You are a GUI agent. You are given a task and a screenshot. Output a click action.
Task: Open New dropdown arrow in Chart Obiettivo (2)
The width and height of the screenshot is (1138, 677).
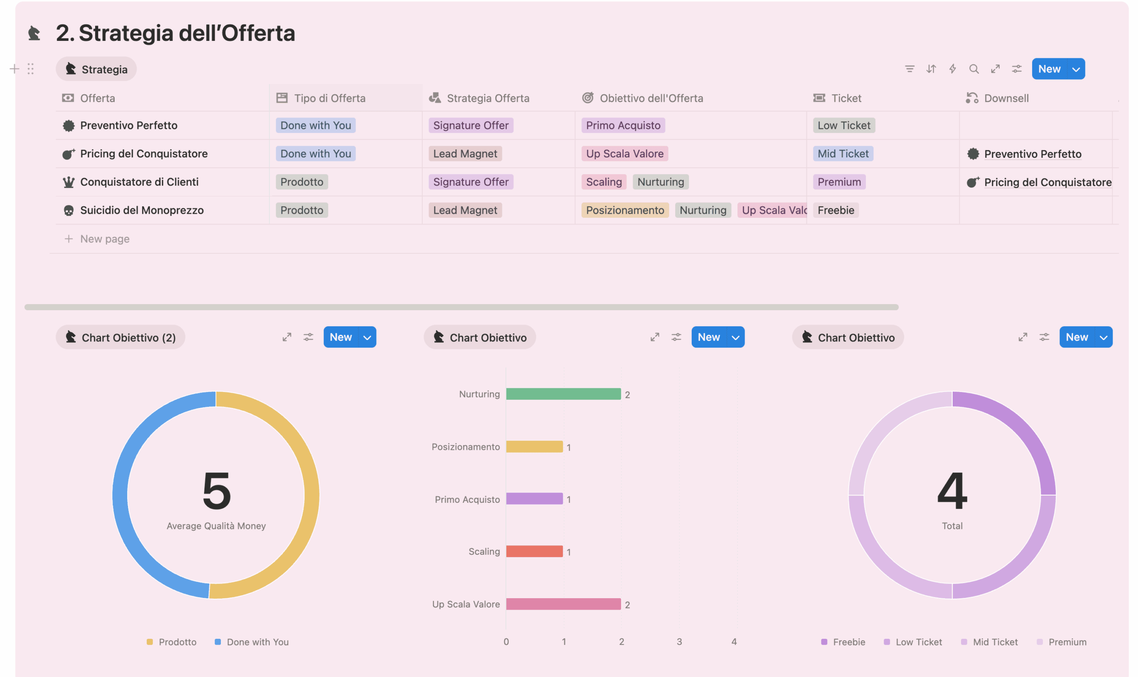(x=367, y=337)
